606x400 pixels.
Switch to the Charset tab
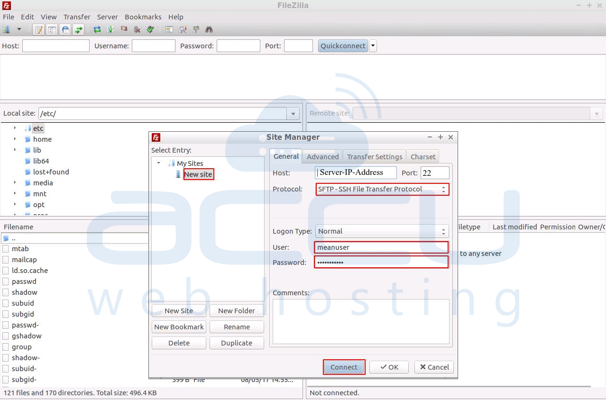423,157
